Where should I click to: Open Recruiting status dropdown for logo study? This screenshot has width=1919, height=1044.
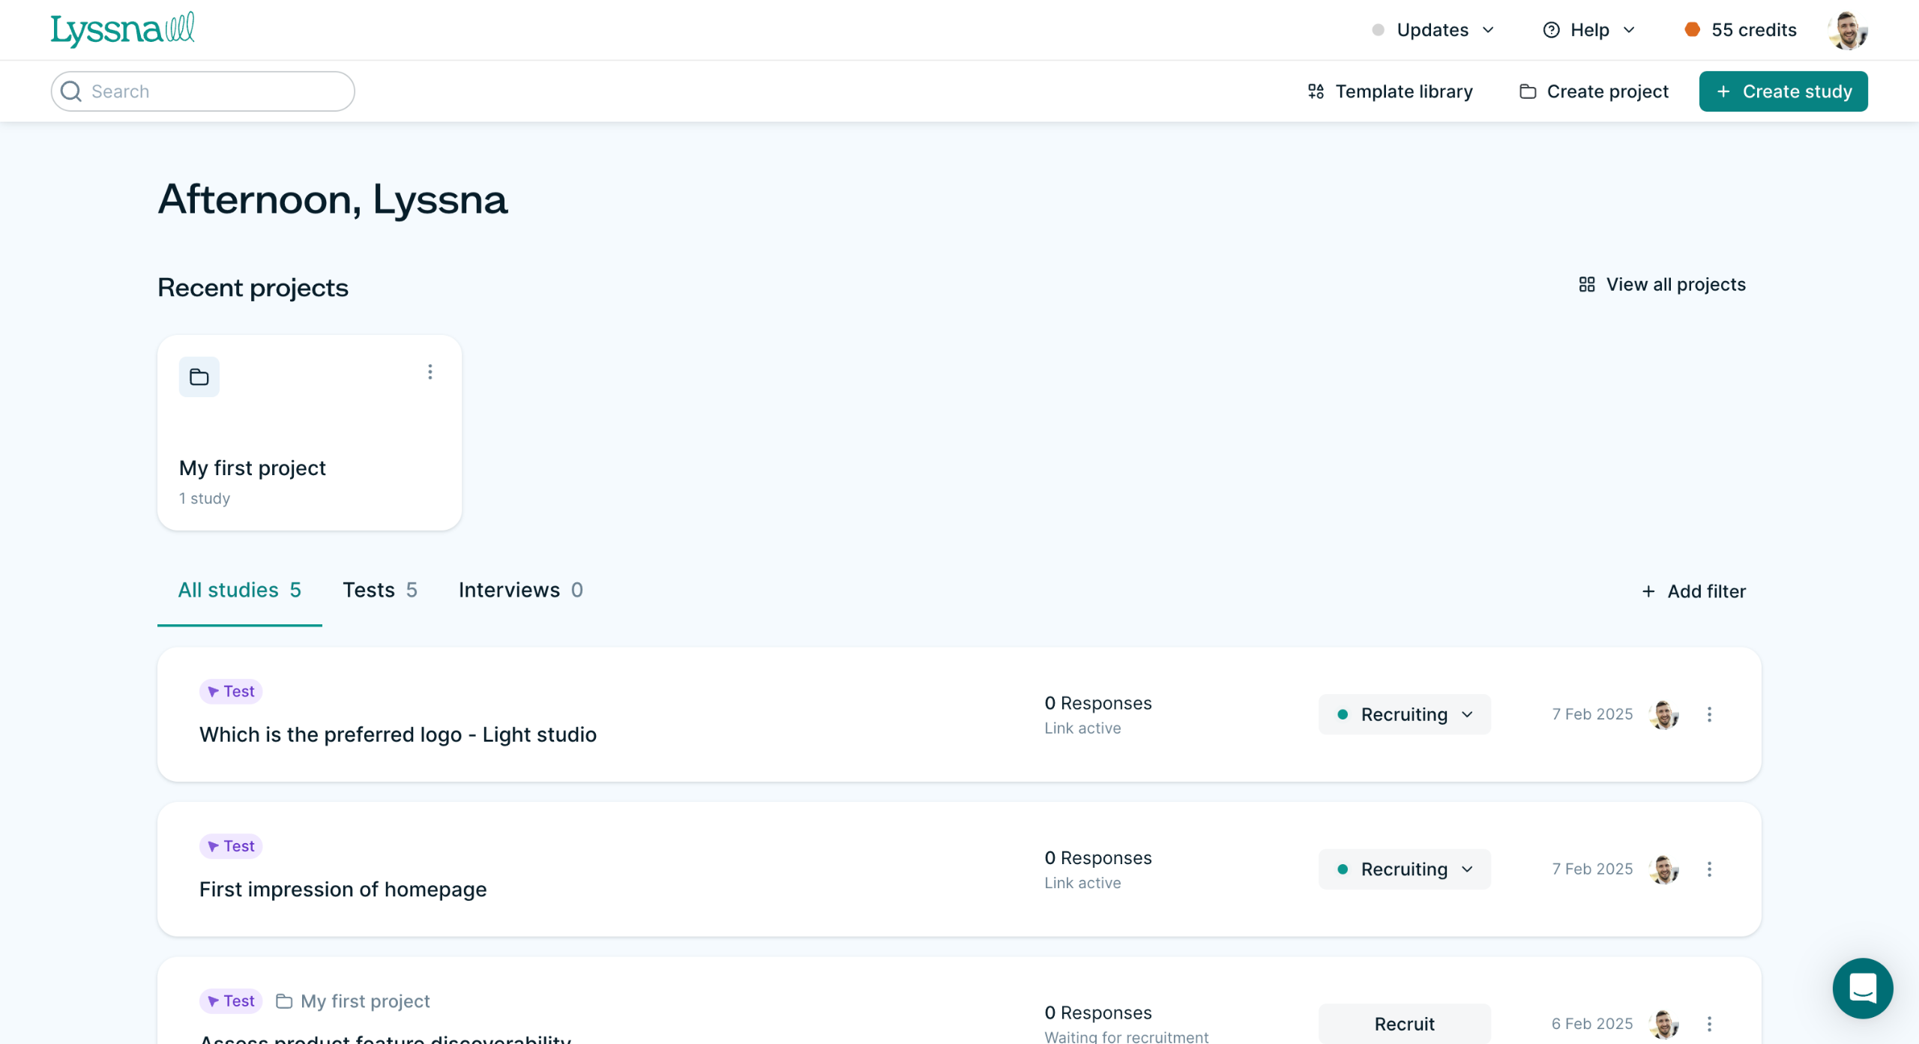pos(1404,714)
